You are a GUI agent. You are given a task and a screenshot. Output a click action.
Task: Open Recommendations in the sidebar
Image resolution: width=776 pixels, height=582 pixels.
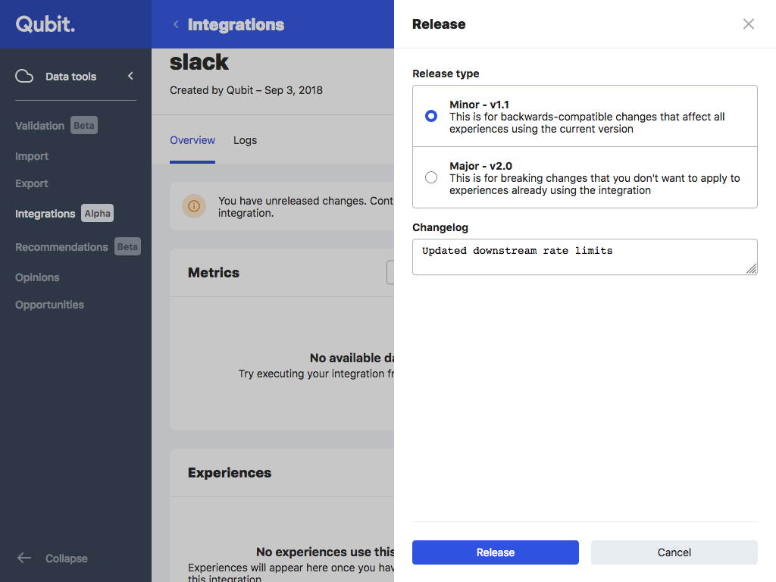pos(61,247)
